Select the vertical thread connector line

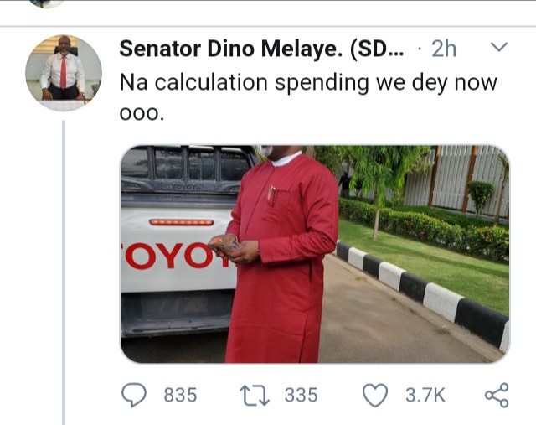click(64, 272)
